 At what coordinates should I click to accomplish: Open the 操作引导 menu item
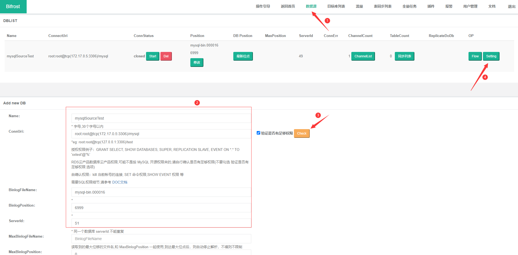click(x=263, y=6)
